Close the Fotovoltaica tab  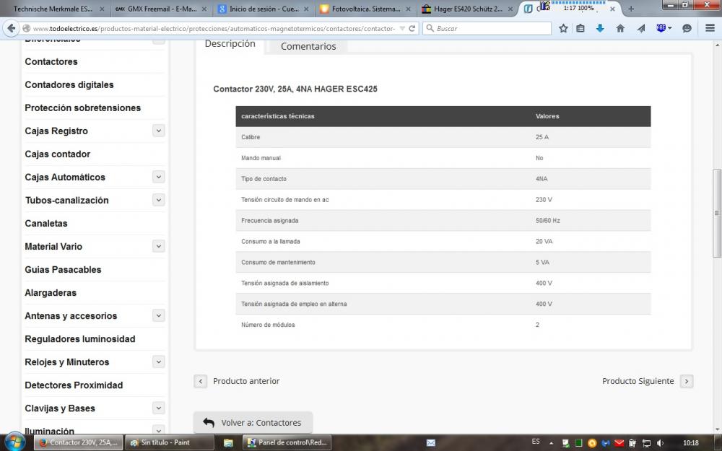pyautogui.click(x=408, y=9)
